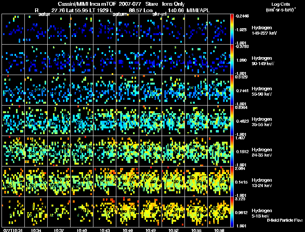Click the 10:49 time label
Screen dimensions: 305x232
pyautogui.click(x=151, y=230)
